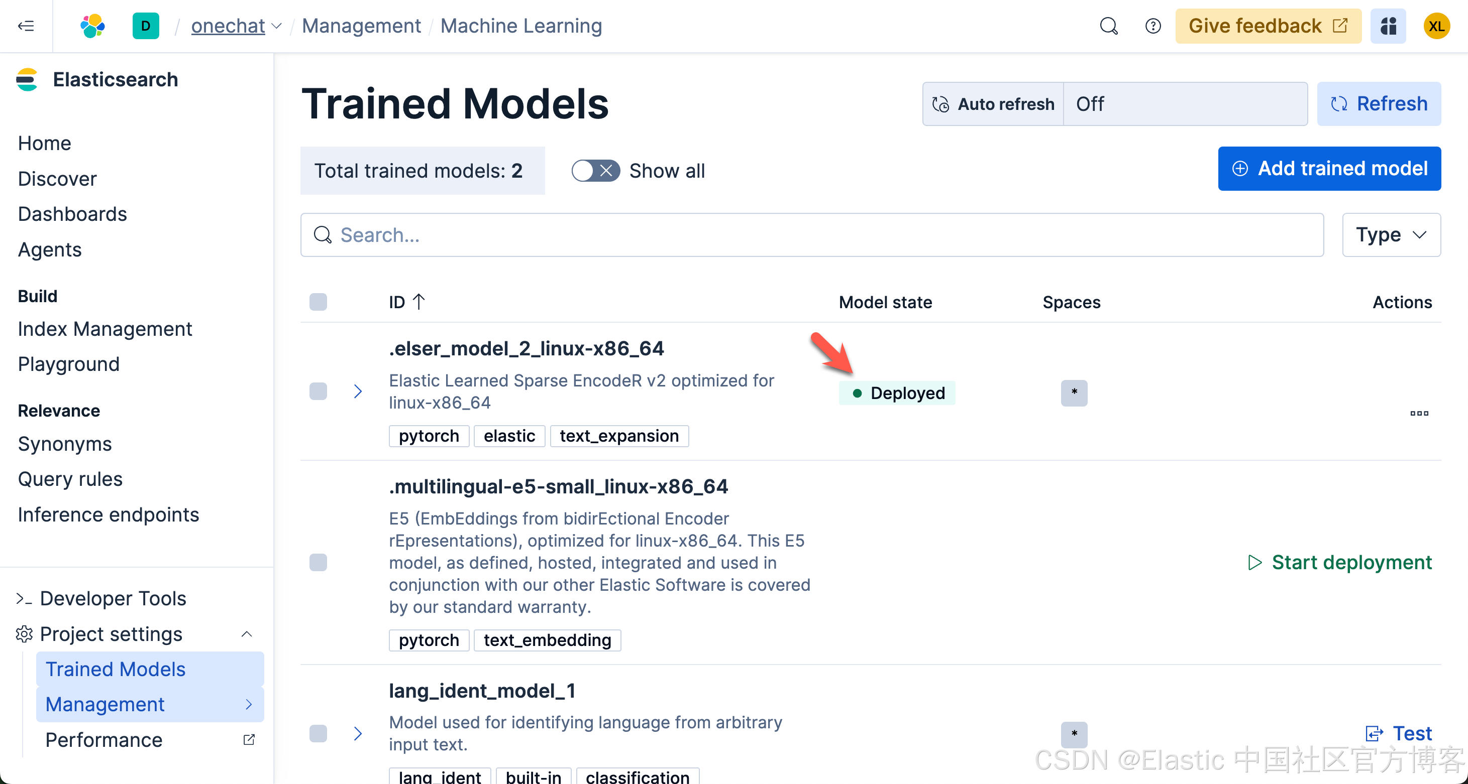Expand the Management submenu chevron
Screen dimensions: 1468x784
249,704
